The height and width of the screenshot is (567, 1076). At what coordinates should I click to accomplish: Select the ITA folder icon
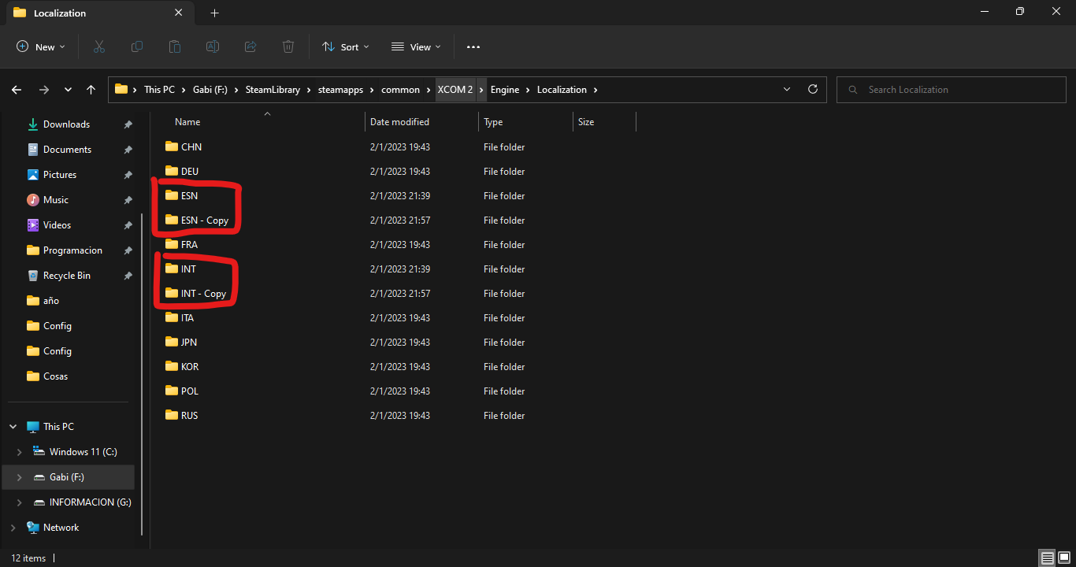172,317
